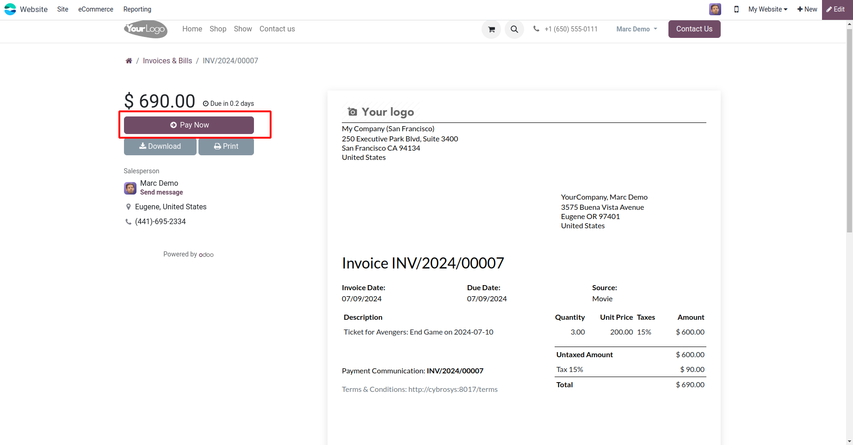
Task: Open the Site menu
Action: (x=62, y=9)
